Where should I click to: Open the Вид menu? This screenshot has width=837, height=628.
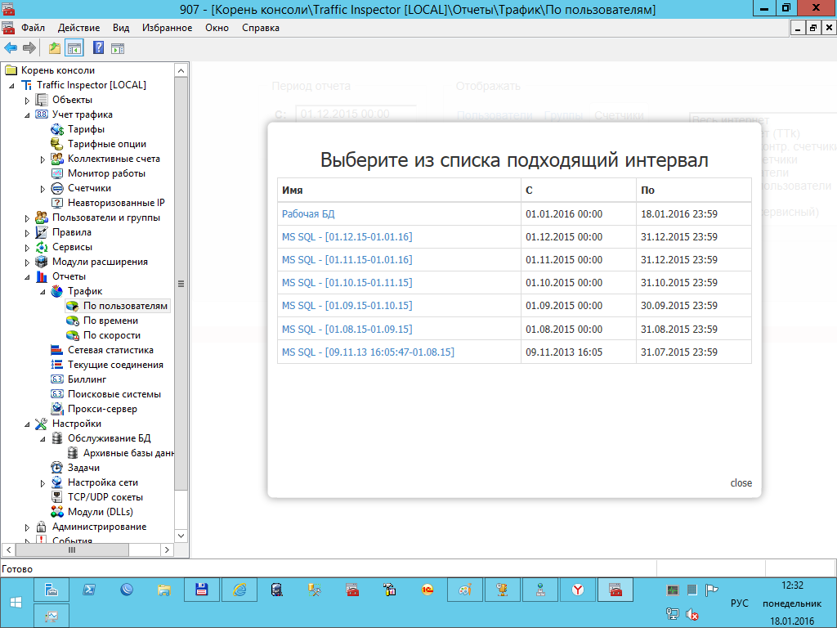pos(121,28)
